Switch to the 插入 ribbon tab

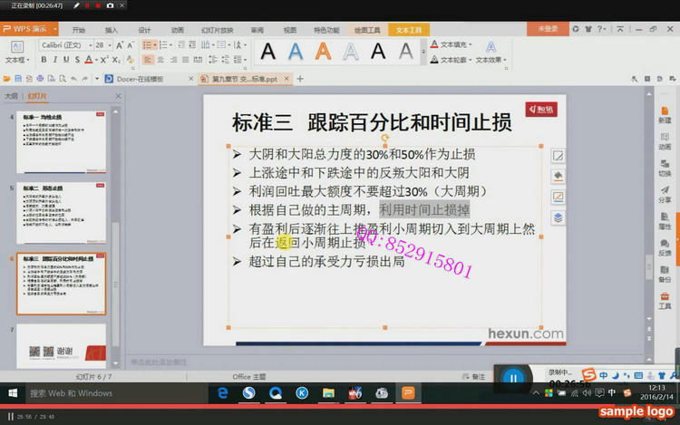[x=112, y=29]
